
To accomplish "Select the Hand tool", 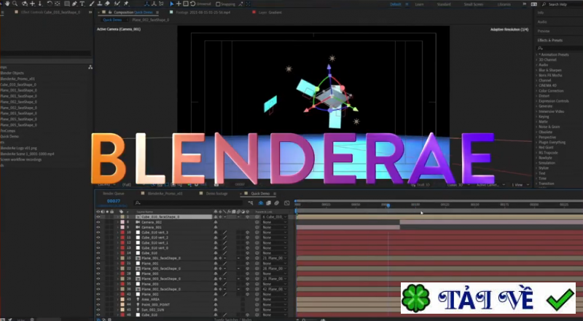I will pos(7,4).
